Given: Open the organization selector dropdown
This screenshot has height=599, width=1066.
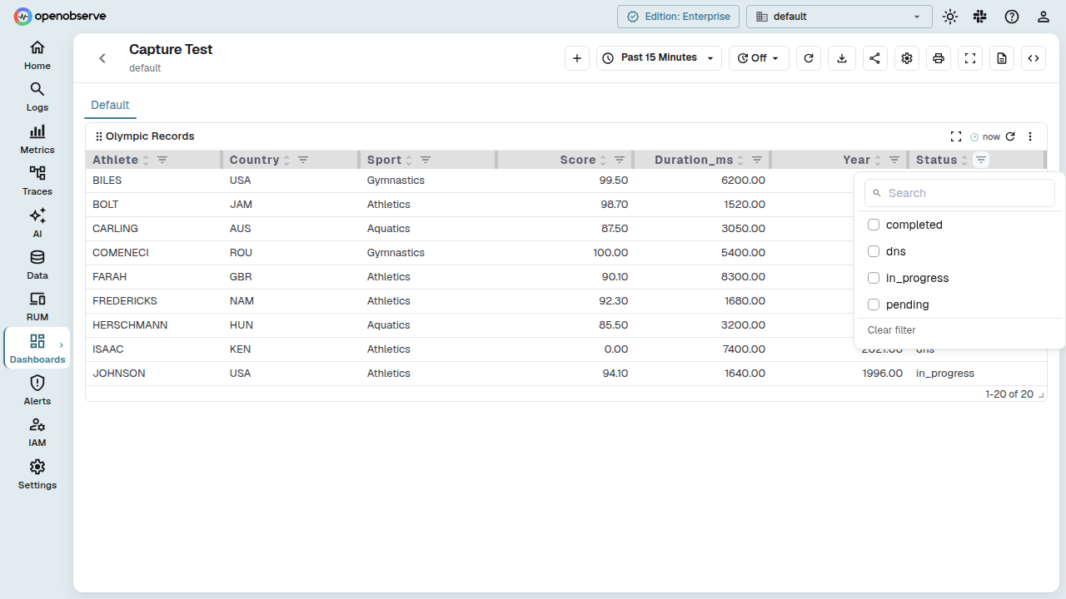Looking at the screenshot, I should [x=839, y=17].
